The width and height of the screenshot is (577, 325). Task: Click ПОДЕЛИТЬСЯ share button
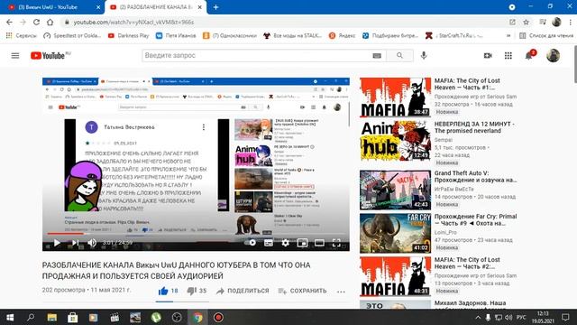pos(243,291)
